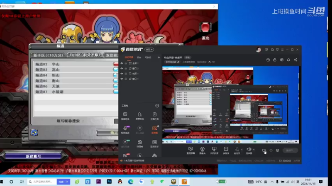
Task: Open the 多媒体 multimedia source icon
Action: (x=226, y=149)
